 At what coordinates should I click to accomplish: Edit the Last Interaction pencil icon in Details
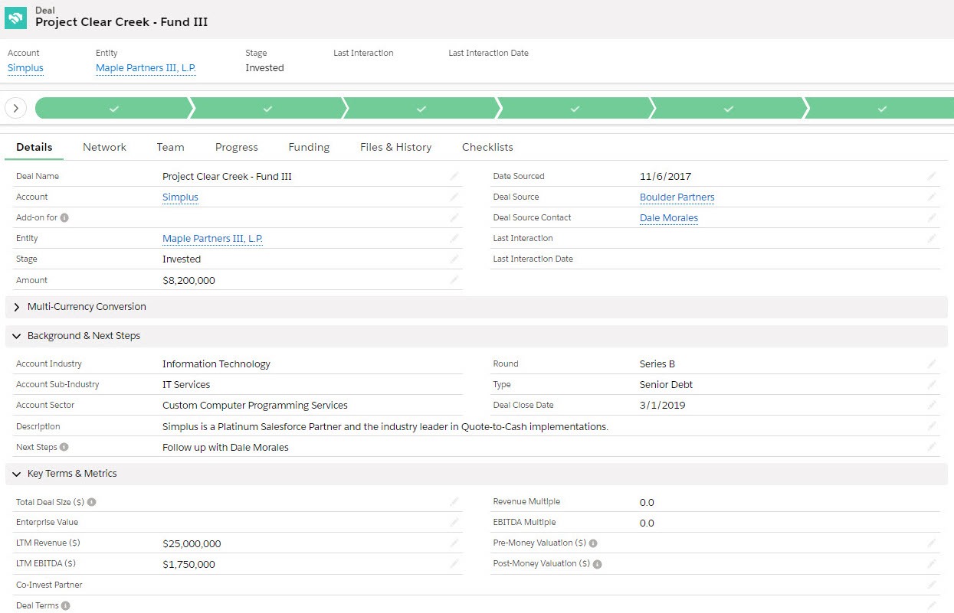tap(932, 238)
